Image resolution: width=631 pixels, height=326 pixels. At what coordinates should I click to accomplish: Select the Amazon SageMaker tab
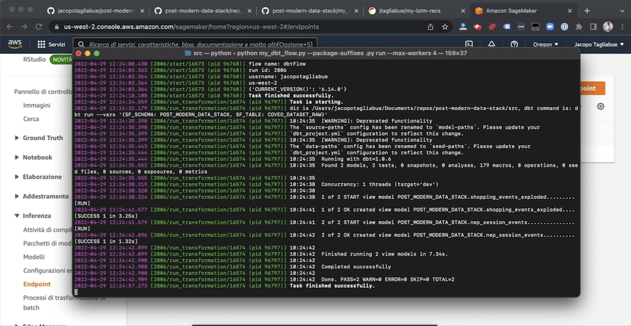point(524,11)
